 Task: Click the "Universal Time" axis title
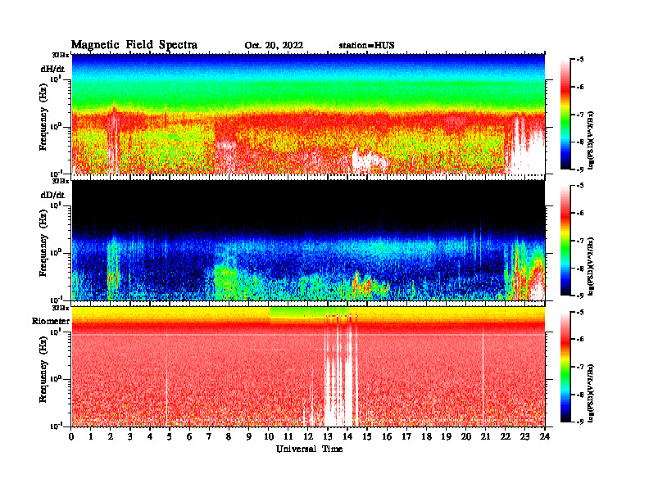[x=309, y=449]
